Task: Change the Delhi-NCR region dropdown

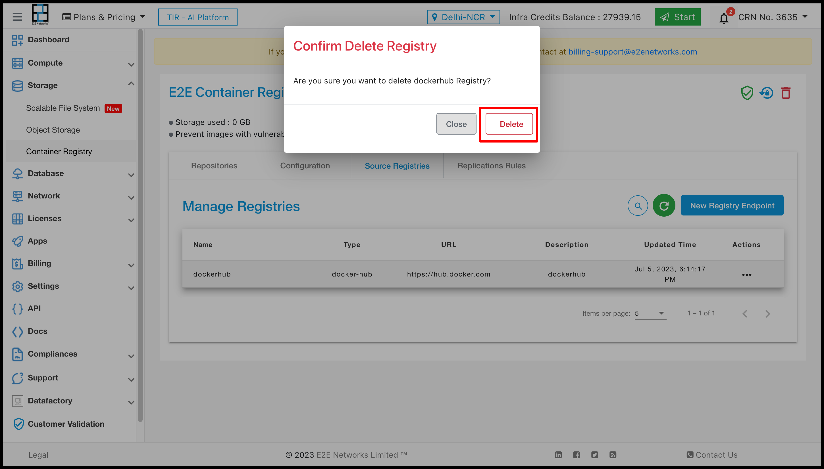Action: [463, 17]
